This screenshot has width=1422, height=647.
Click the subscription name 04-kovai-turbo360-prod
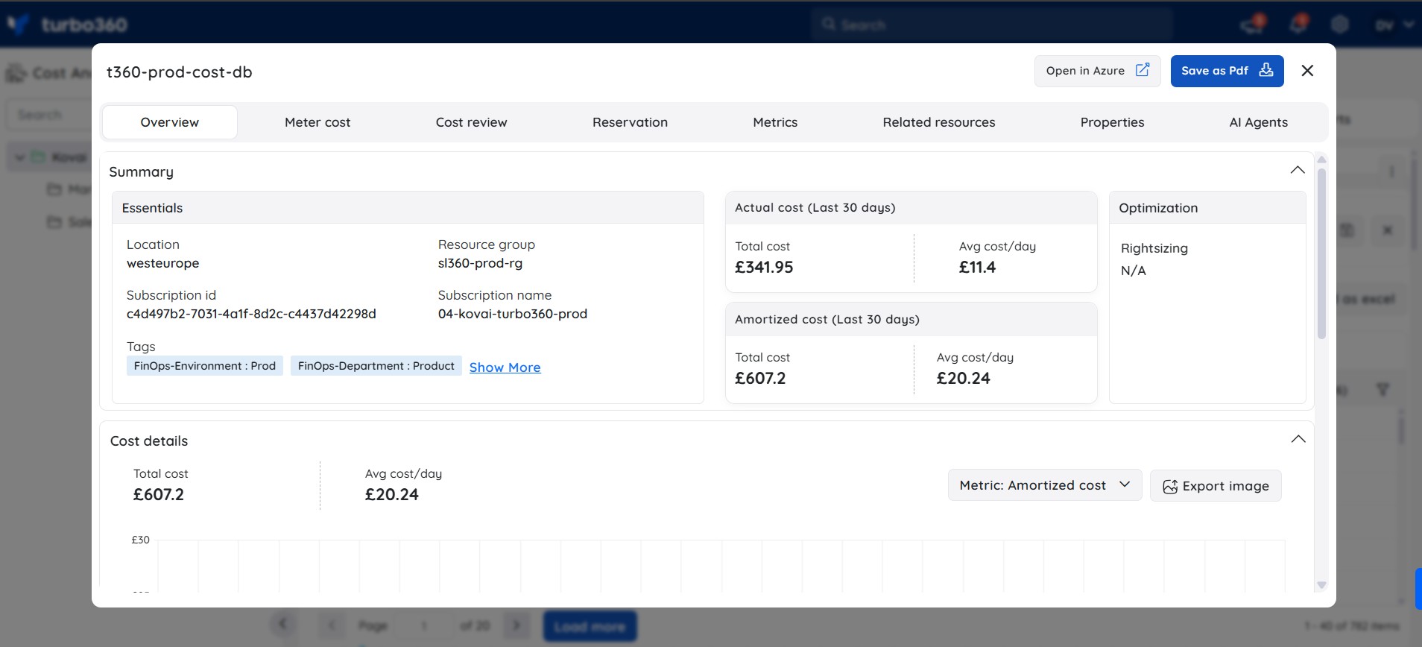513,314
